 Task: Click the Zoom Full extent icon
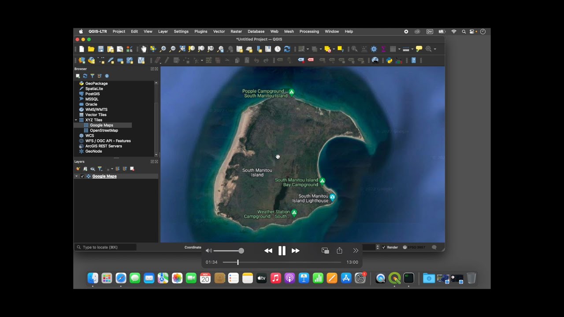click(182, 49)
